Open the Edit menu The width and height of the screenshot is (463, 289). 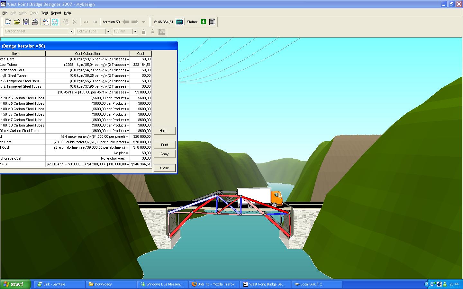13,13
